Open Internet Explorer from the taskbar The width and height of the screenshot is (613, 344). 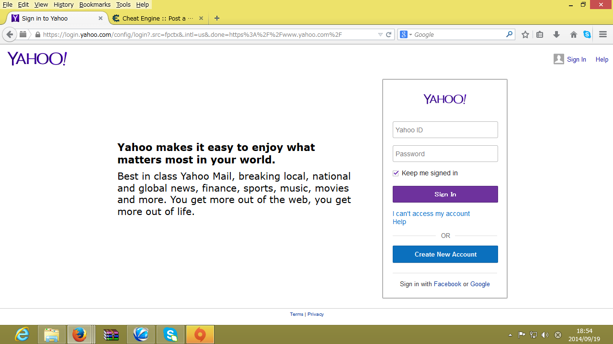[x=22, y=334]
